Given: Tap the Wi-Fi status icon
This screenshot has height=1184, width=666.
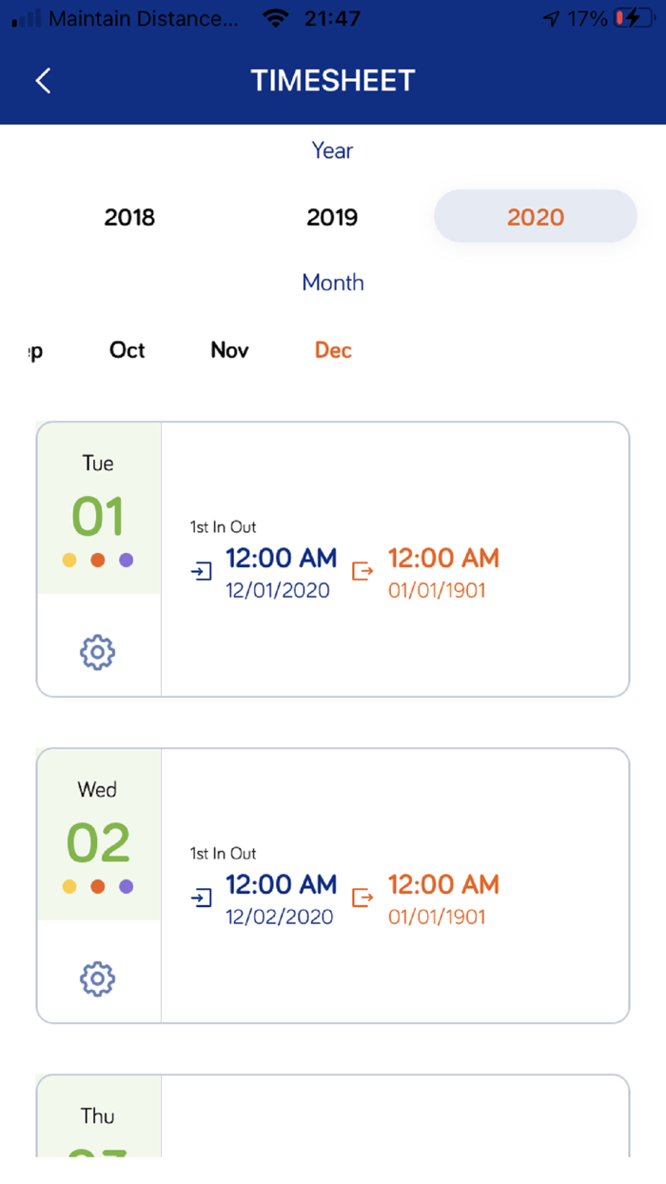Looking at the screenshot, I should pos(276,18).
